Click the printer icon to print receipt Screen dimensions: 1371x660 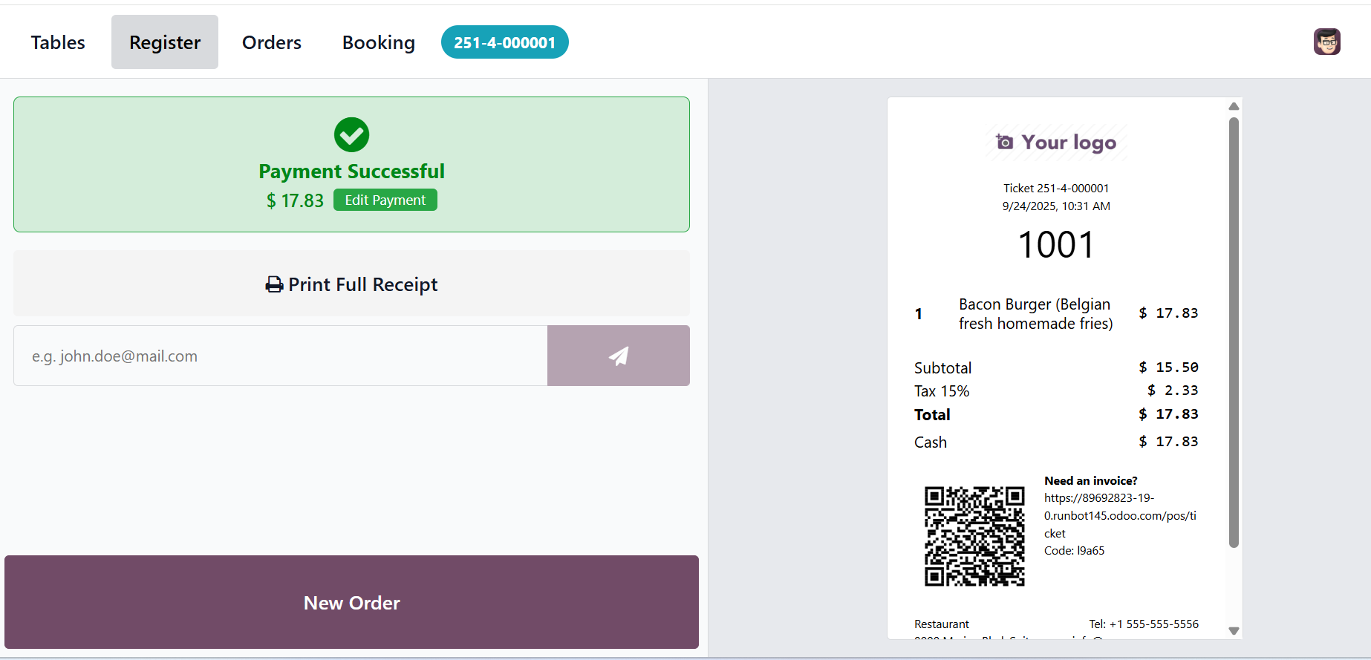click(274, 284)
